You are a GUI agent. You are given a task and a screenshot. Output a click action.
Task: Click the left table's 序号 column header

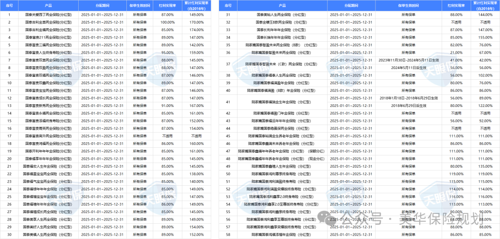pos(9,6)
